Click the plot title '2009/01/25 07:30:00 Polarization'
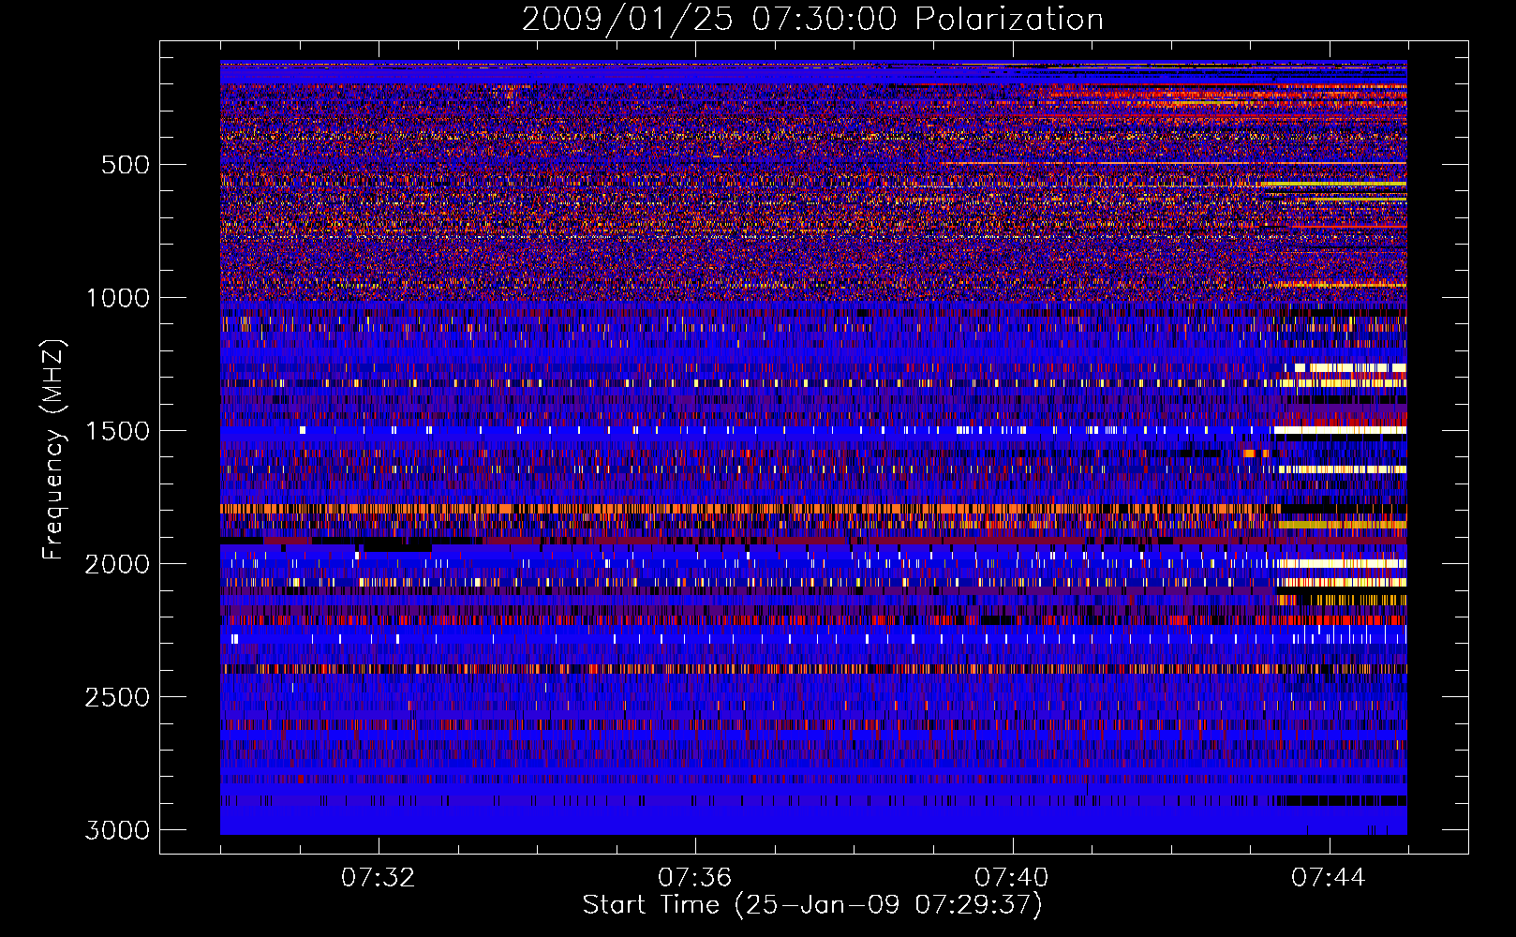The width and height of the screenshot is (1516, 937). coord(812,19)
